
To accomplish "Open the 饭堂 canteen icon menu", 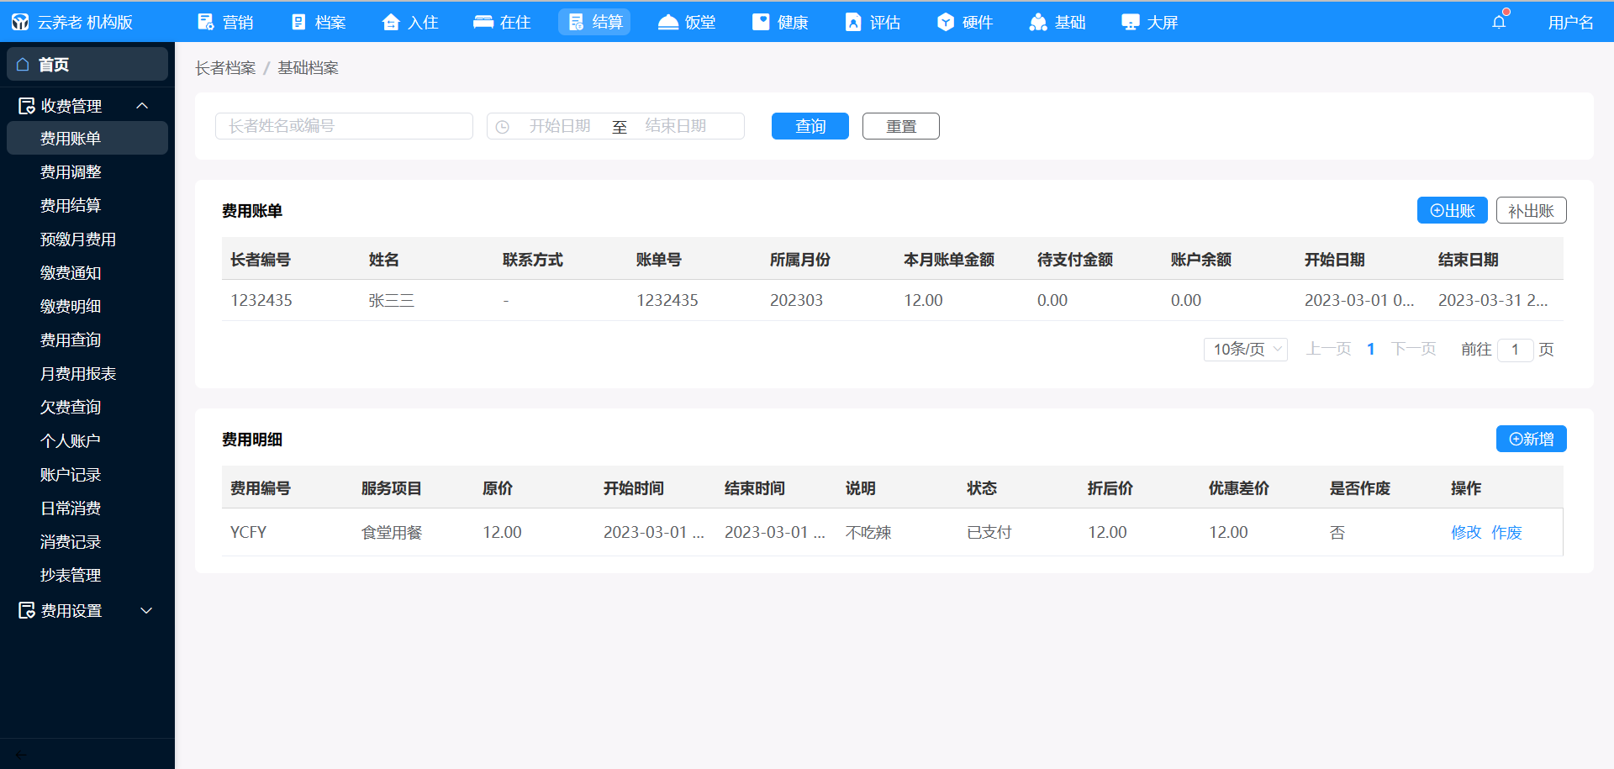I will point(668,22).
